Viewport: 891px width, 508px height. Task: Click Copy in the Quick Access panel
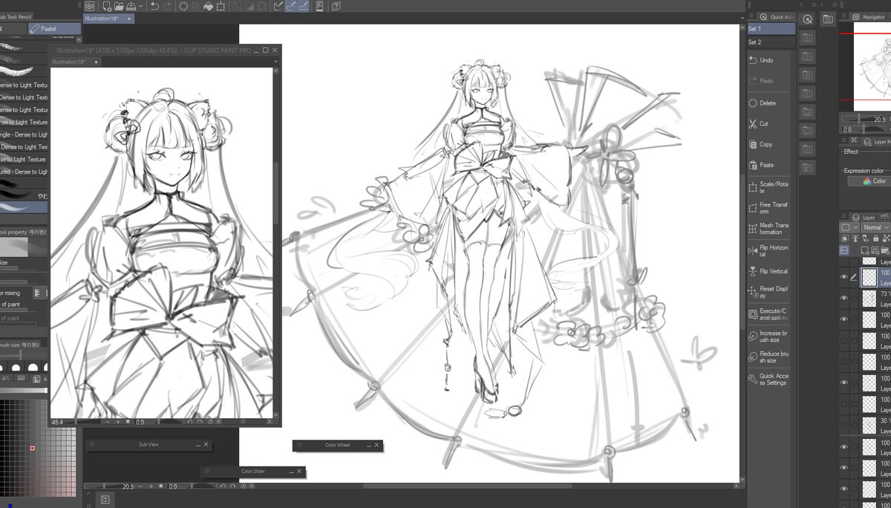click(768, 145)
